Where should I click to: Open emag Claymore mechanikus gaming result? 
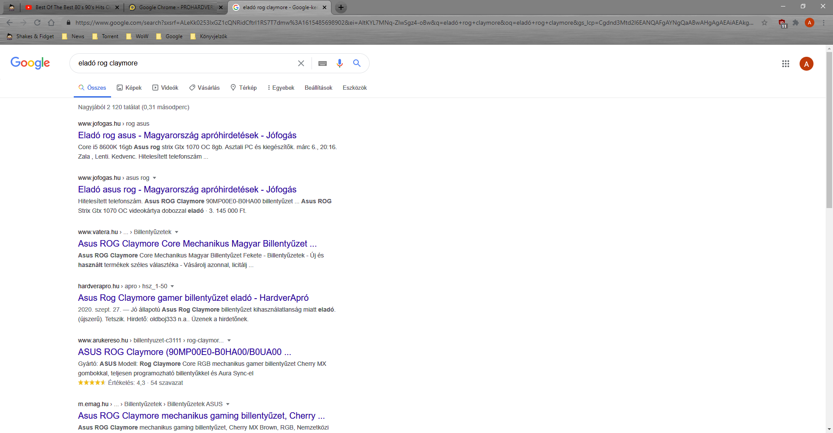pyautogui.click(x=201, y=416)
